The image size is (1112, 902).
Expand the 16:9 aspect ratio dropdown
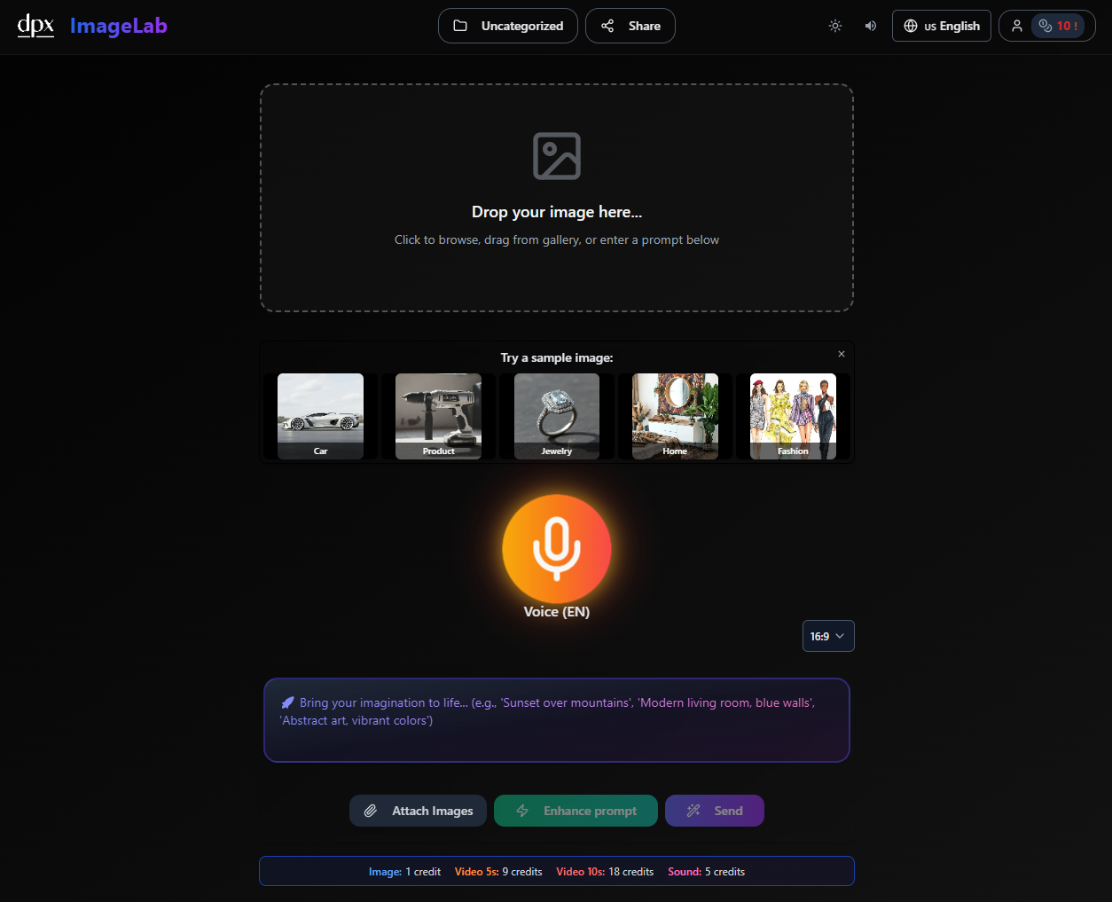point(828,636)
